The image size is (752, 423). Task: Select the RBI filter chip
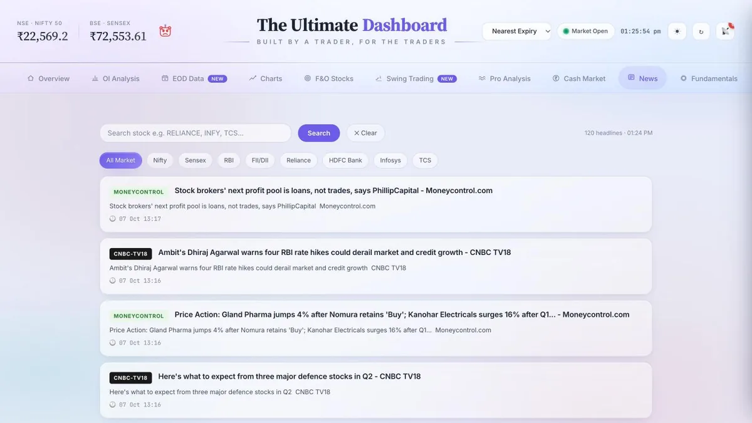click(x=229, y=160)
